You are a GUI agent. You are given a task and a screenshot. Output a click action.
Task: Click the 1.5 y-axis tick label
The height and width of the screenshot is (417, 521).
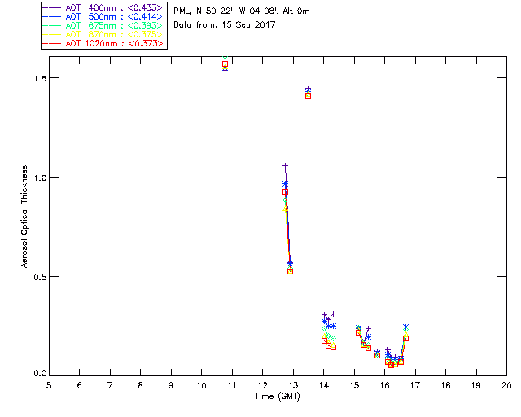40,78
